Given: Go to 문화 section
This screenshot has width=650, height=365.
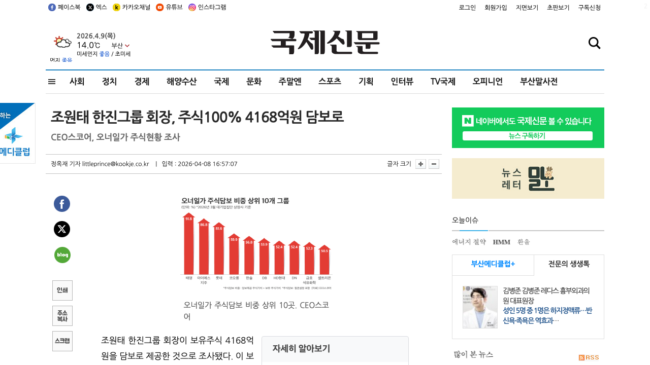Looking at the screenshot, I should (254, 82).
